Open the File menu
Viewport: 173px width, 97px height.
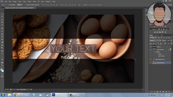(x=6, y=2)
